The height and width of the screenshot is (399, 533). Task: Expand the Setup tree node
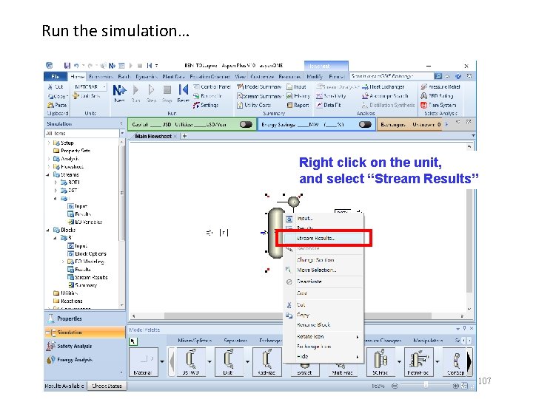click(49, 143)
